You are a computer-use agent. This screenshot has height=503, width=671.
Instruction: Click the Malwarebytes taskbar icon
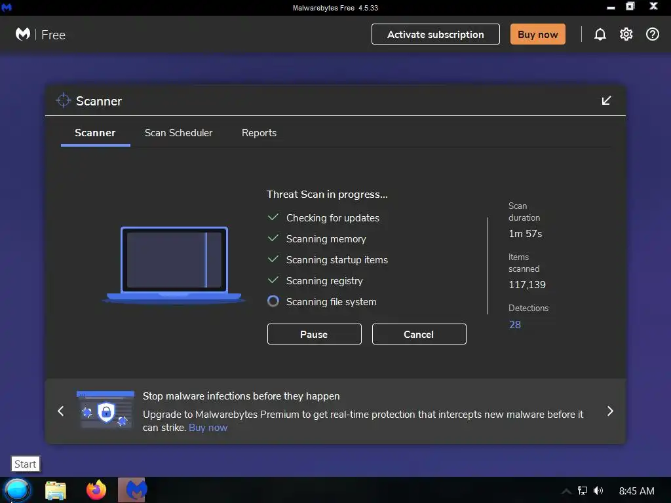(x=132, y=490)
